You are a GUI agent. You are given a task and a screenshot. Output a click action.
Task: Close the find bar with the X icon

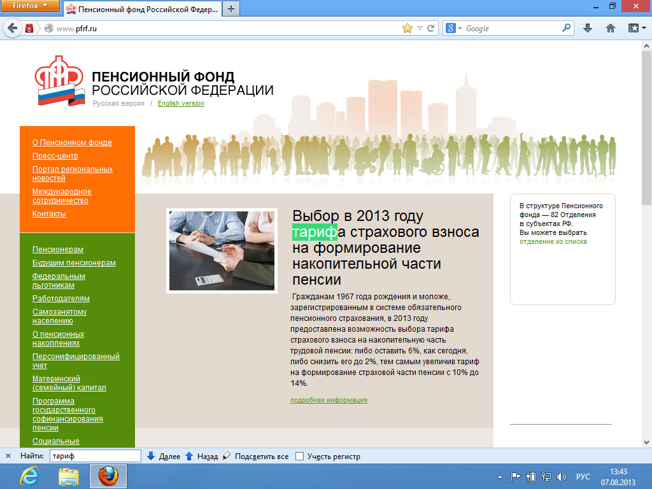(8, 457)
